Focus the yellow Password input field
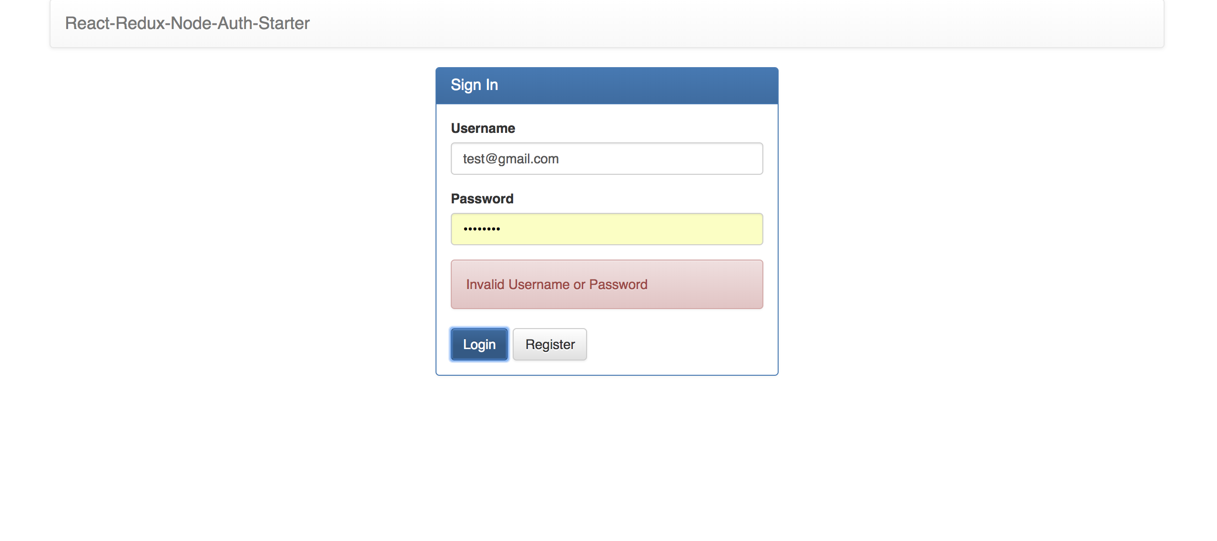 pos(606,229)
